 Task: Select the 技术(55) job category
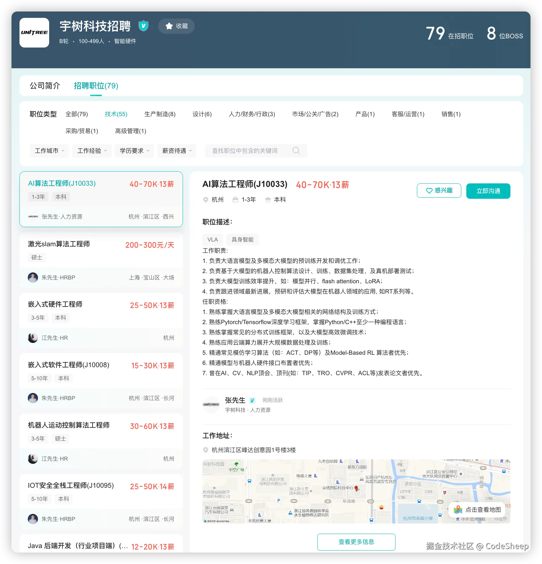tap(116, 114)
